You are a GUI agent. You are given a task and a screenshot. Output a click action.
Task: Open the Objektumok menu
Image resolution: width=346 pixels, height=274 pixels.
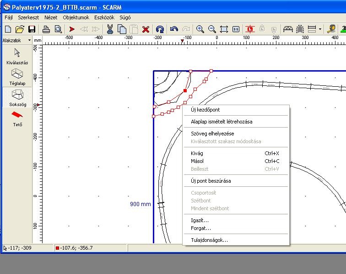(76, 17)
